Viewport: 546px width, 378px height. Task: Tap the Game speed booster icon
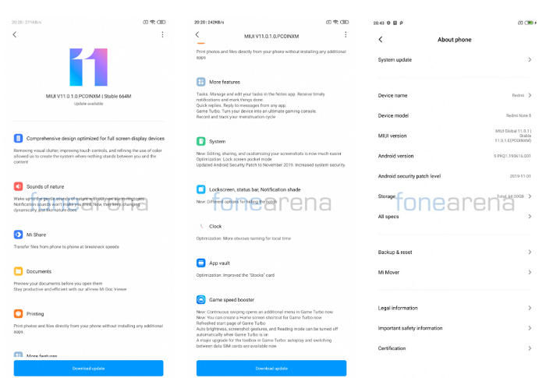201,299
